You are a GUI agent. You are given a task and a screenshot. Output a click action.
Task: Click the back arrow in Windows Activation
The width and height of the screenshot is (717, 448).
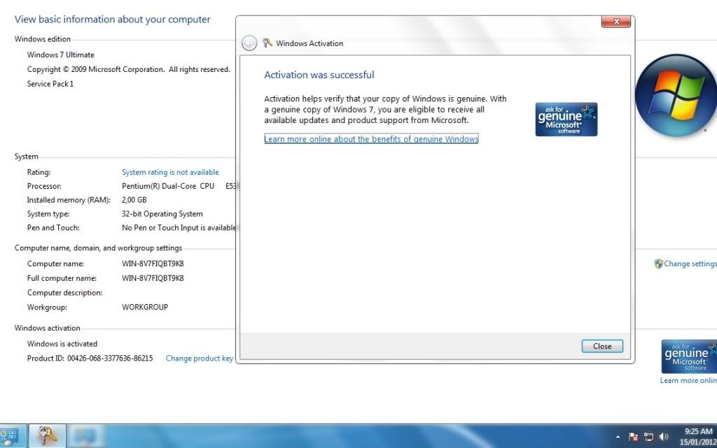[249, 43]
